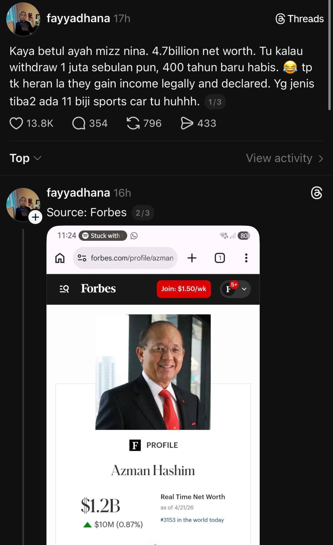Open a new browser tab with plus icon
This screenshot has width=333, height=545.
[x=192, y=258]
